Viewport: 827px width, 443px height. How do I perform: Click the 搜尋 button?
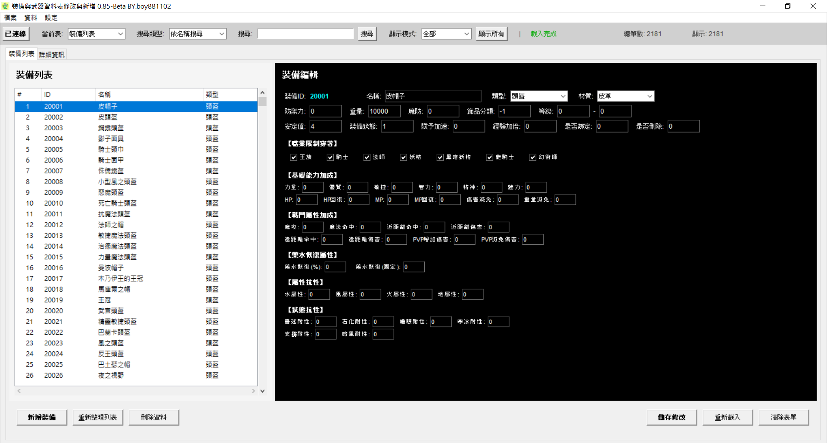[x=367, y=34]
